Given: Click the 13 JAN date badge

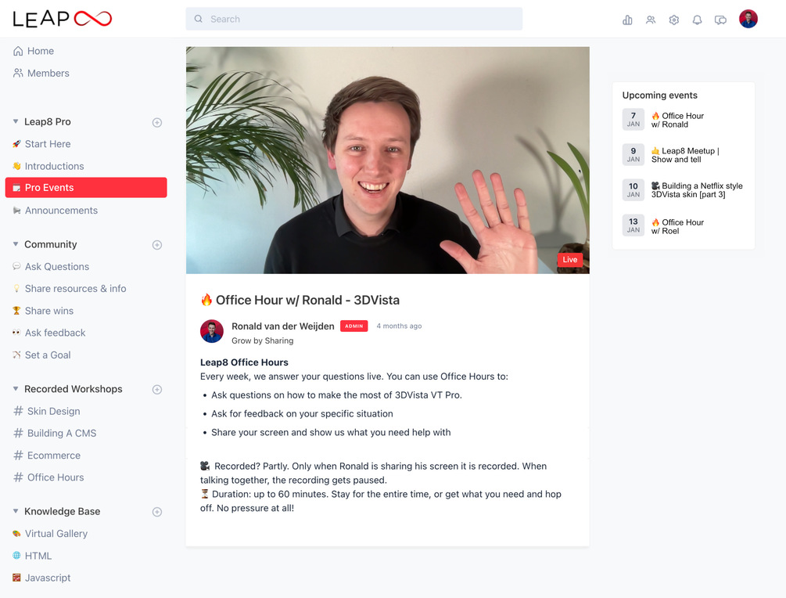Looking at the screenshot, I should [633, 225].
